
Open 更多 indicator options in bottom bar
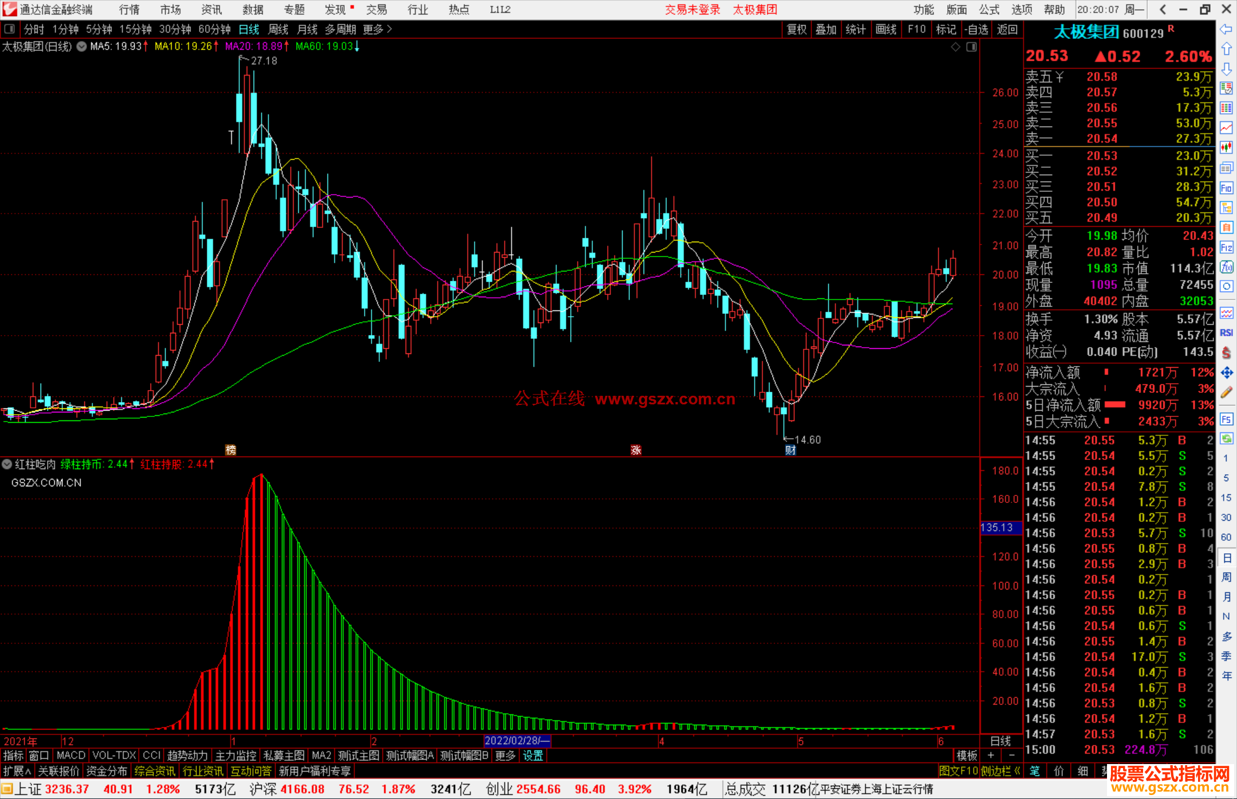click(505, 755)
